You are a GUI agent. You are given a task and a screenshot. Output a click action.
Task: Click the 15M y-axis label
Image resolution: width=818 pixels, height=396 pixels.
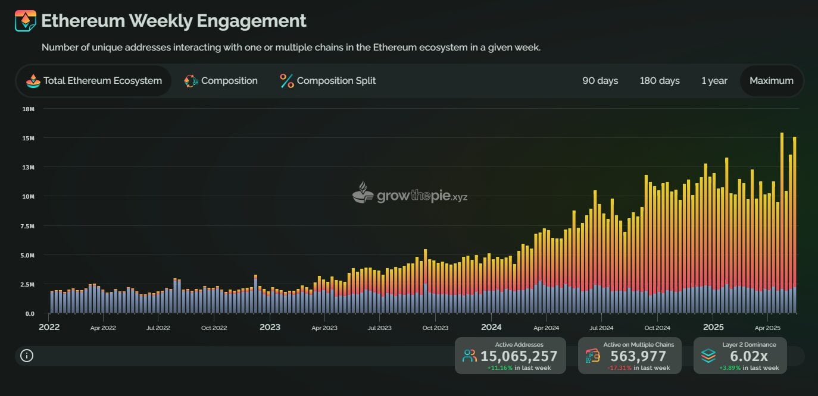pos(29,138)
